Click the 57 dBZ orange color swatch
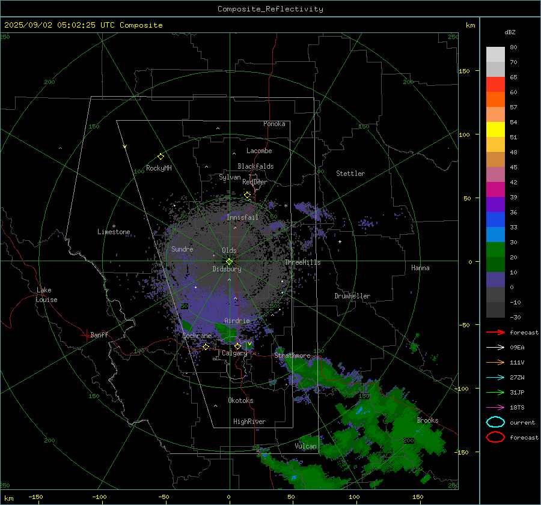Screen dimensions: 541x505 (495, 99)
